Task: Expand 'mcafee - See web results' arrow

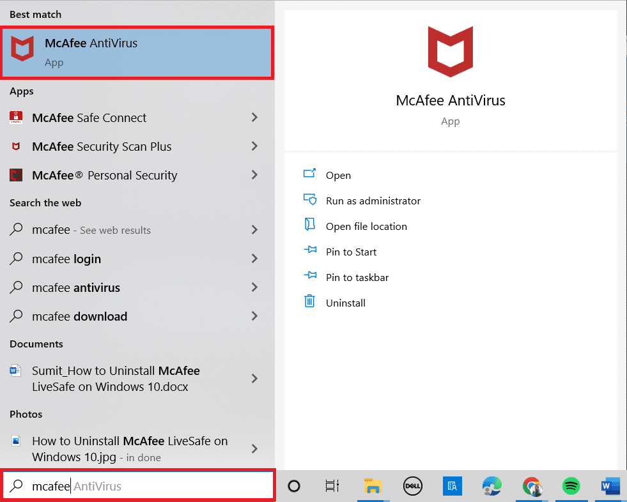Action: point(254,229)
